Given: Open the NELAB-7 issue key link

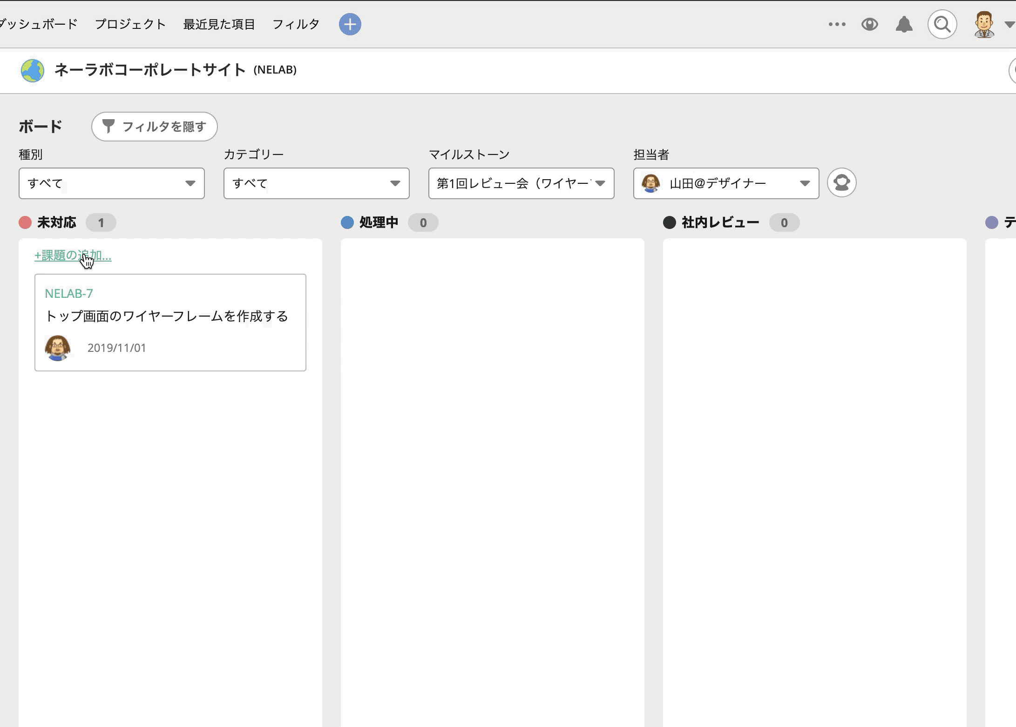Looking at the screenshot, I should coord(69,294).
